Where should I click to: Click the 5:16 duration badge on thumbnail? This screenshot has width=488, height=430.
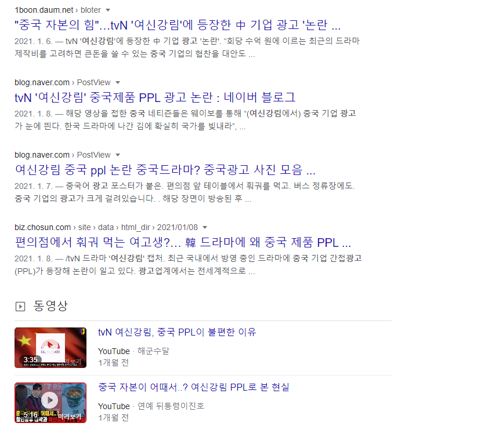point(31,415)
